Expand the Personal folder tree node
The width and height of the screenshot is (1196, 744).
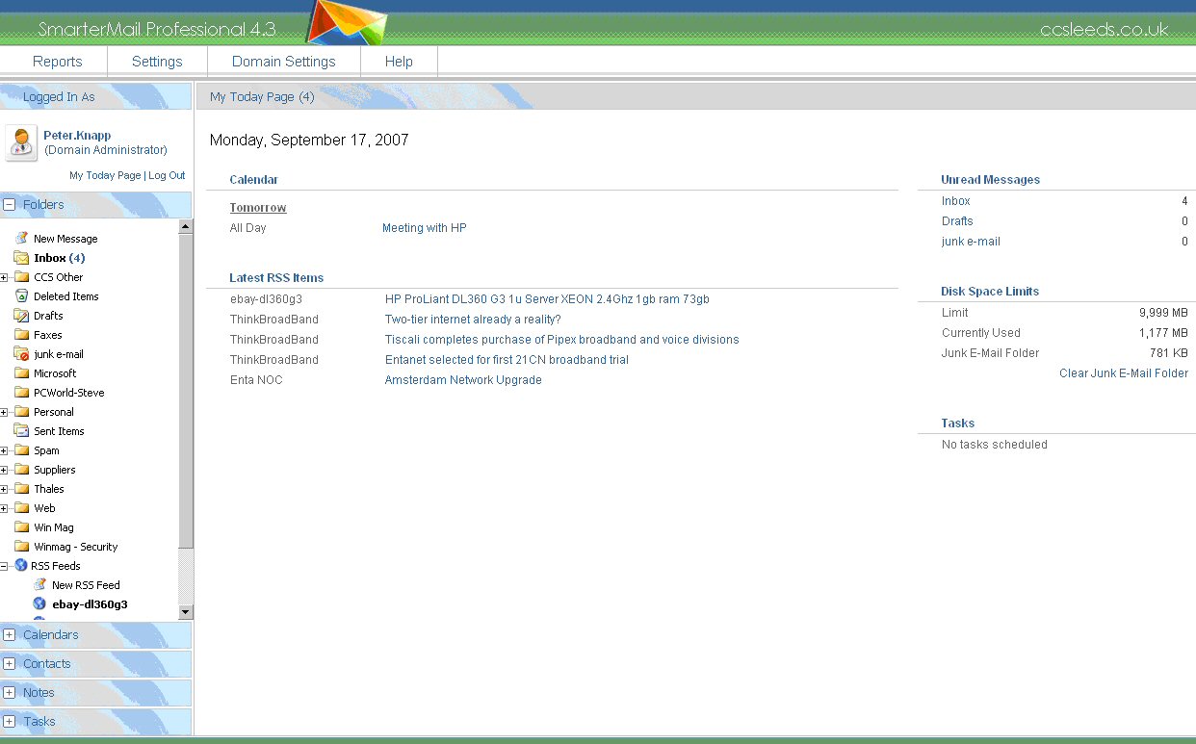coord(4,412)
